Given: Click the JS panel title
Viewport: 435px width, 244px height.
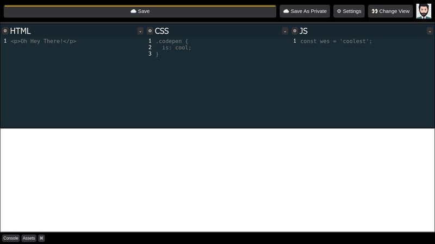Looking at the screenshot, I should (303, 31).
